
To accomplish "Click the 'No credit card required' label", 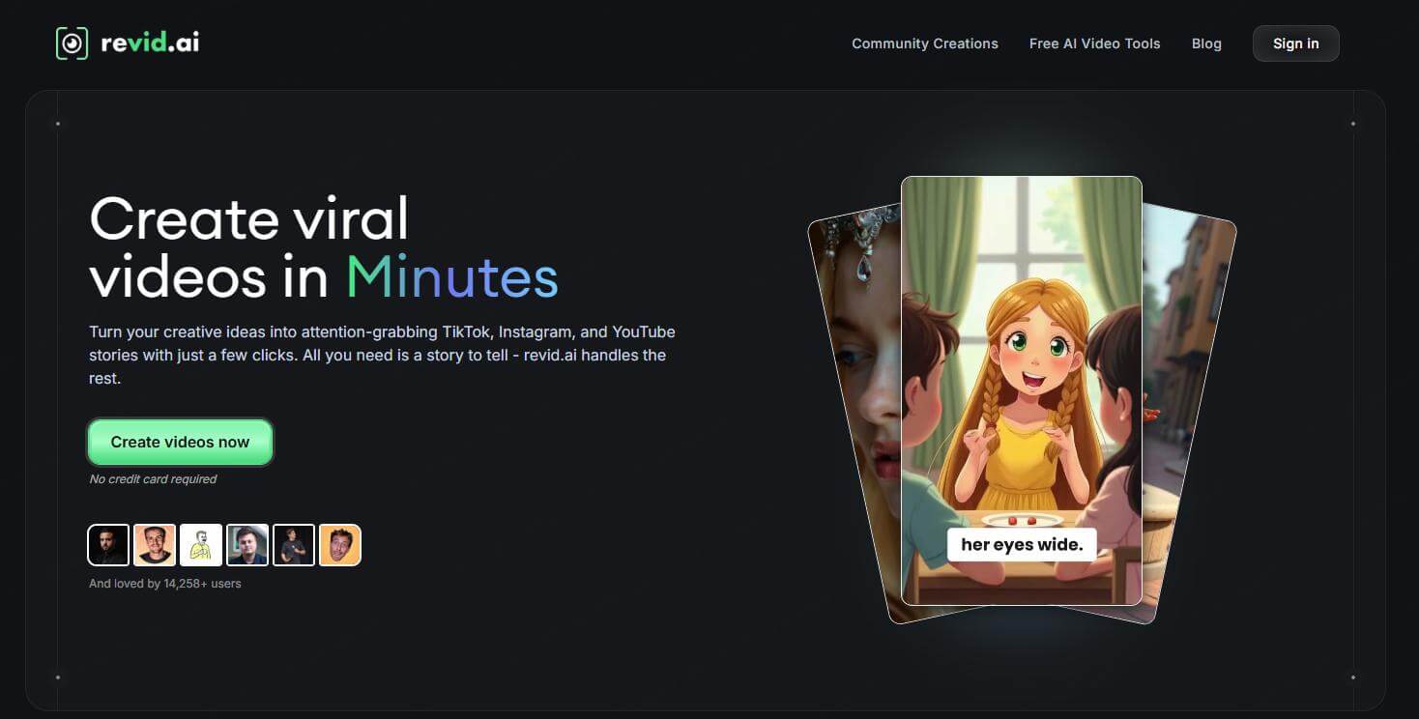I will point(152,478).
